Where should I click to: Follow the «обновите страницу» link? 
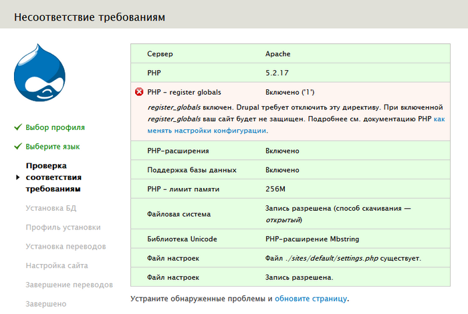pos(310,298)
